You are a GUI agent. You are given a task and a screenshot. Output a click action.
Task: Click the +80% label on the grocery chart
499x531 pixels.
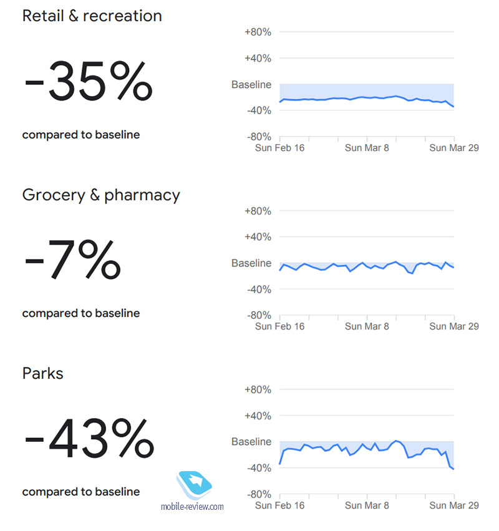(258, 212)
